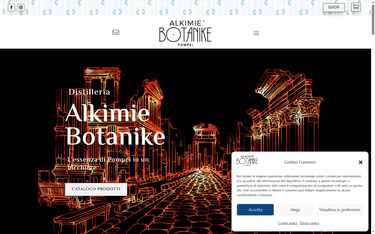Click the Alkimie Botanike Pompei header logo

(x=185, y=33)
